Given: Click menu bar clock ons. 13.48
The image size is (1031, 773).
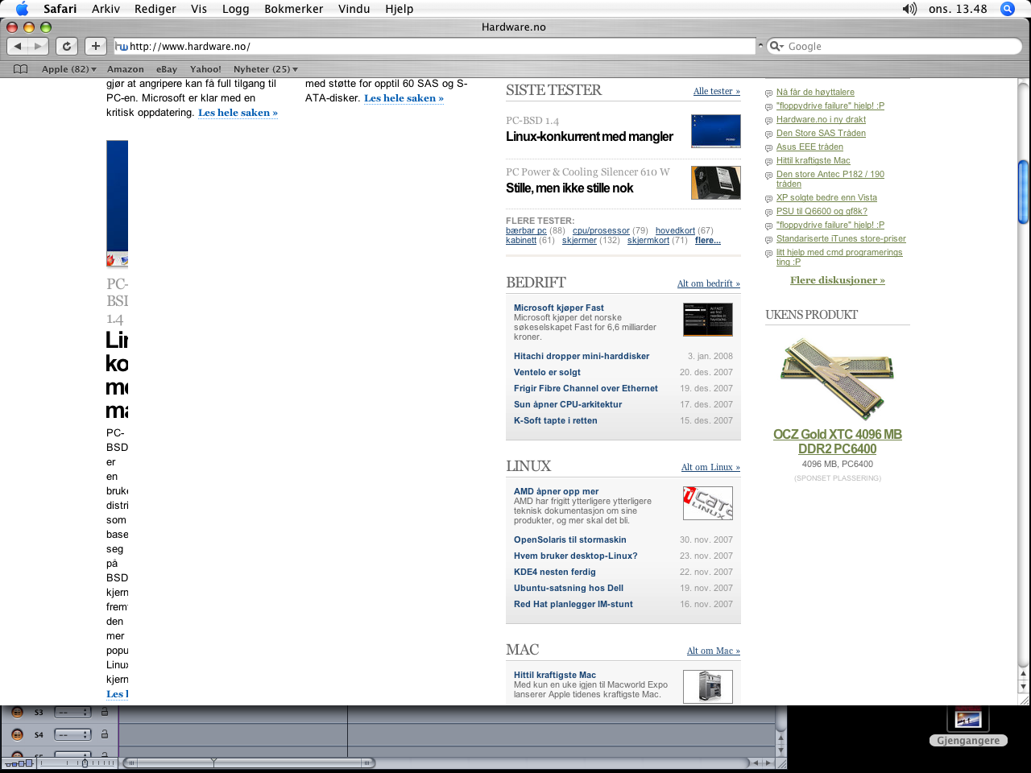Looking at the screenshot, I should click(958, 9).
